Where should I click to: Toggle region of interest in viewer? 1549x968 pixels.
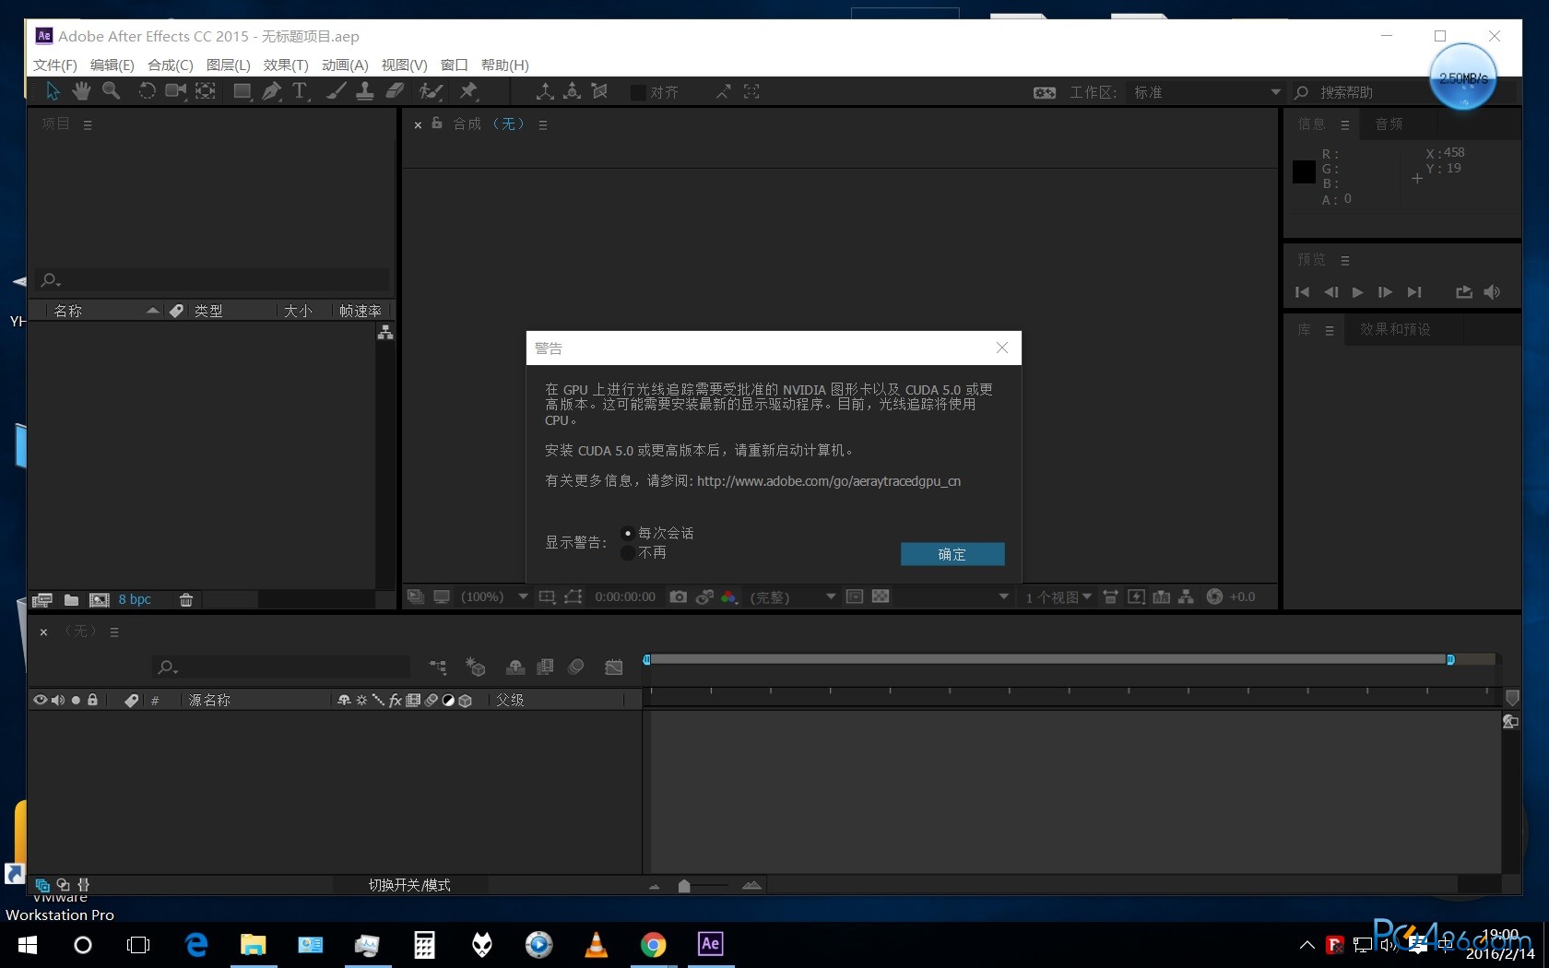click(x=855, y=596)
